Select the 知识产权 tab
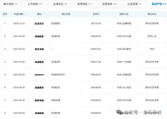Image resolution: width=167 pixels, height=119 pixels. 159,4
